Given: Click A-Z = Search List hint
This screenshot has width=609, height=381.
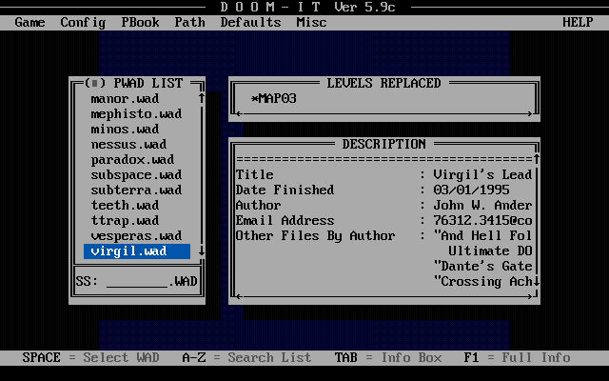Looking at the screenshot, I should [x=246, y=358].
